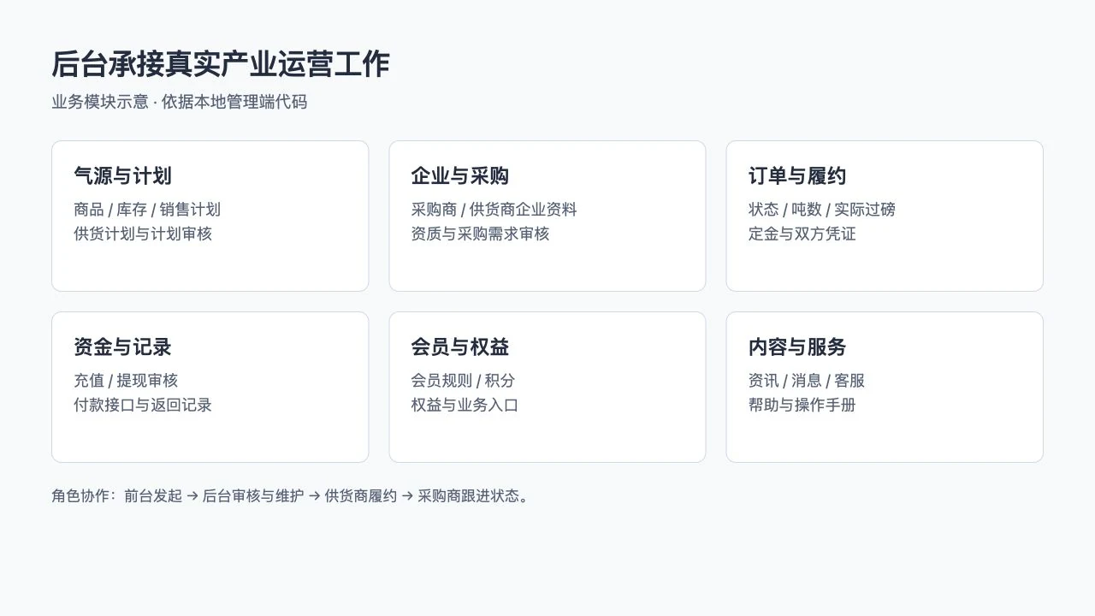The image size is (1095, 616).
Task: Select the subtitle 业务模块示意 · 依据本地管理端代码
Action: [180, 102]
